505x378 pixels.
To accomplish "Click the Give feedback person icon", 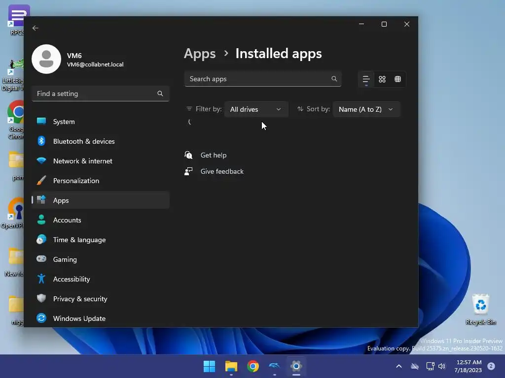I will pyautogui.click(x=188, y=171).
